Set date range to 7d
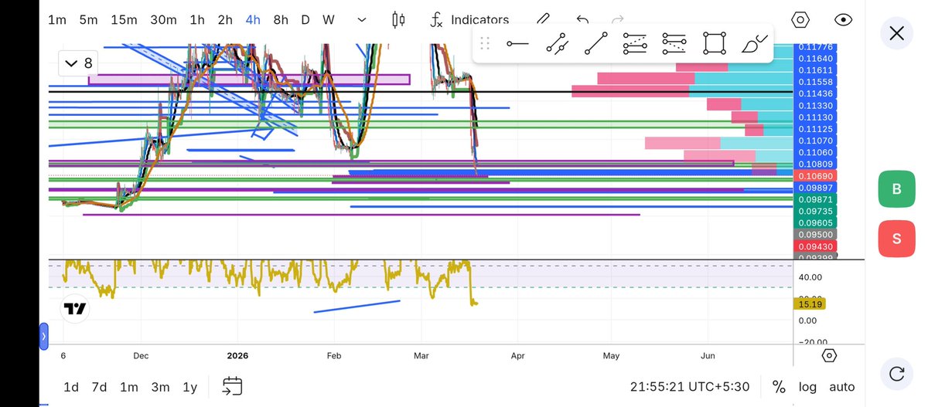928x407 pixels. pos(99,387)
